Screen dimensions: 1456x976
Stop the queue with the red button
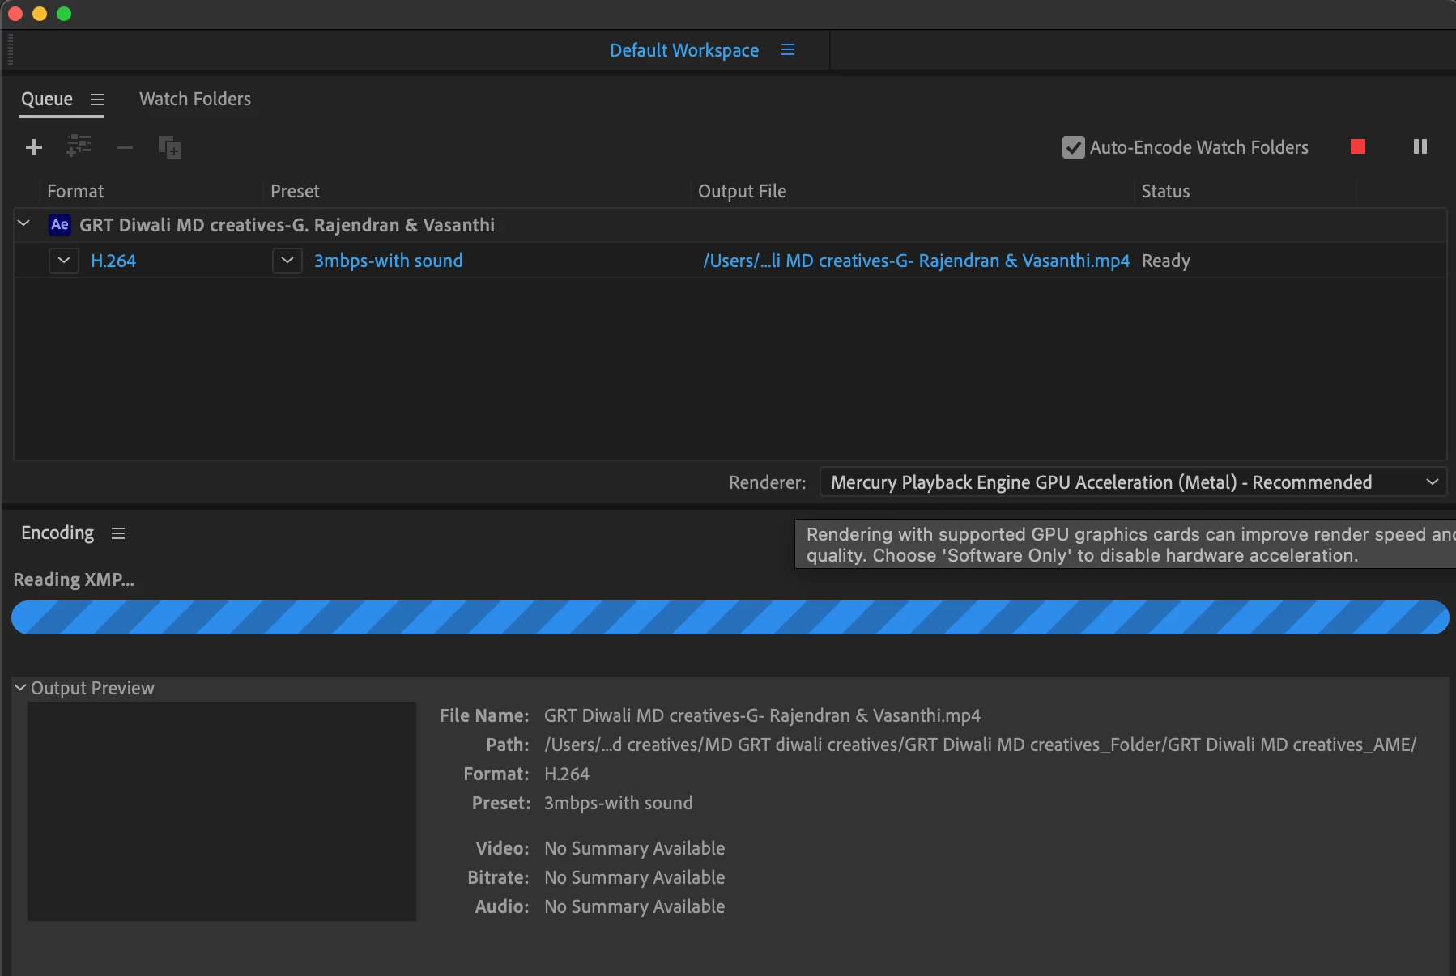coord(1358,146)
